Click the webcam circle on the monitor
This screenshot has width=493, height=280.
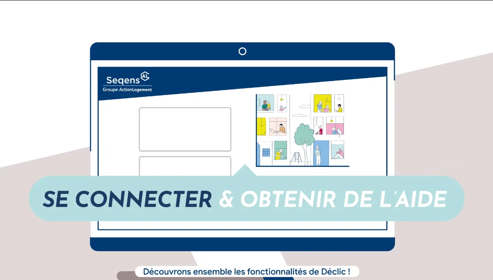243,51
